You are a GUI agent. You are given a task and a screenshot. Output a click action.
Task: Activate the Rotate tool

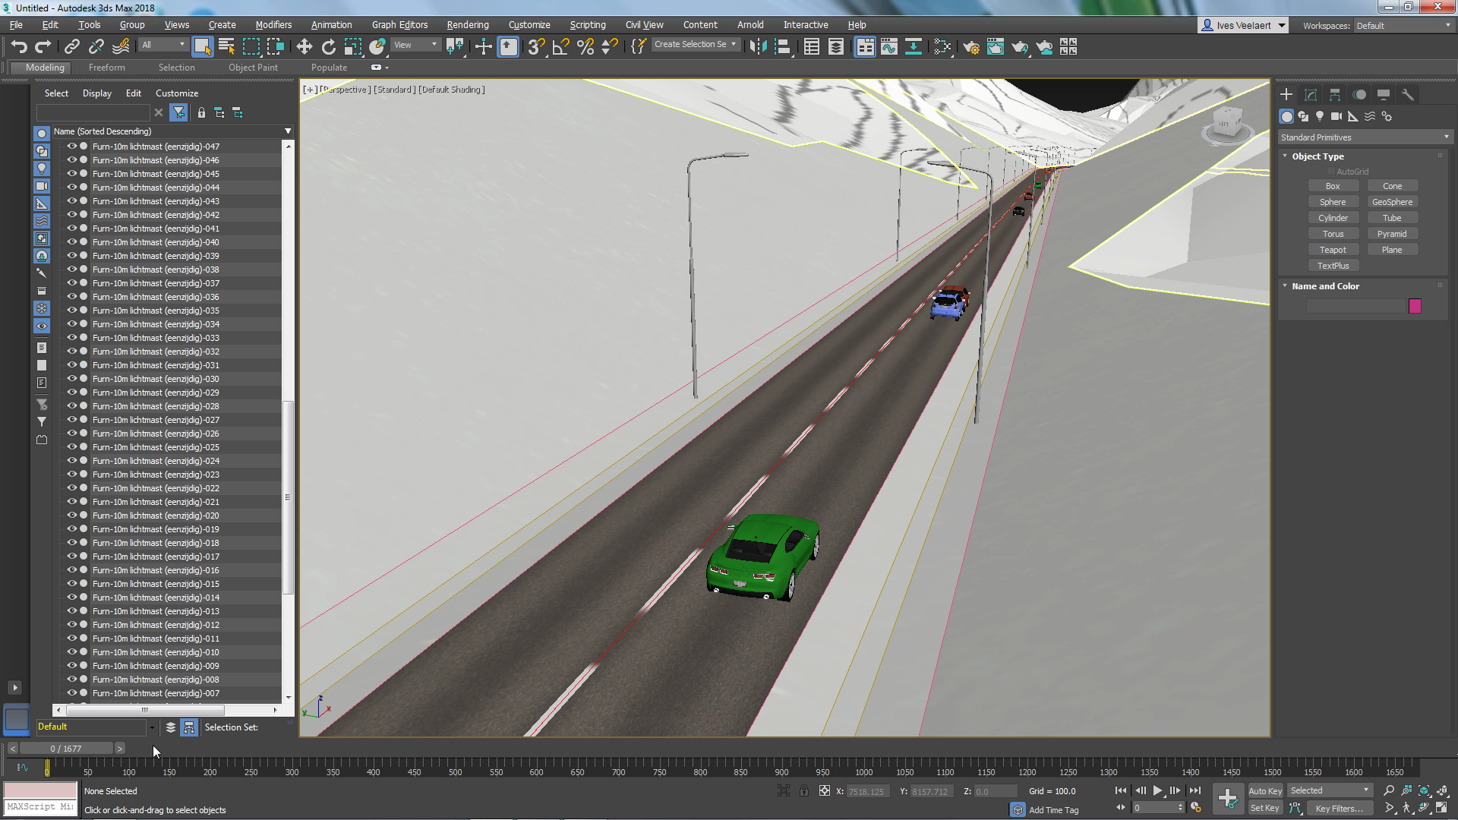point(329,46)
